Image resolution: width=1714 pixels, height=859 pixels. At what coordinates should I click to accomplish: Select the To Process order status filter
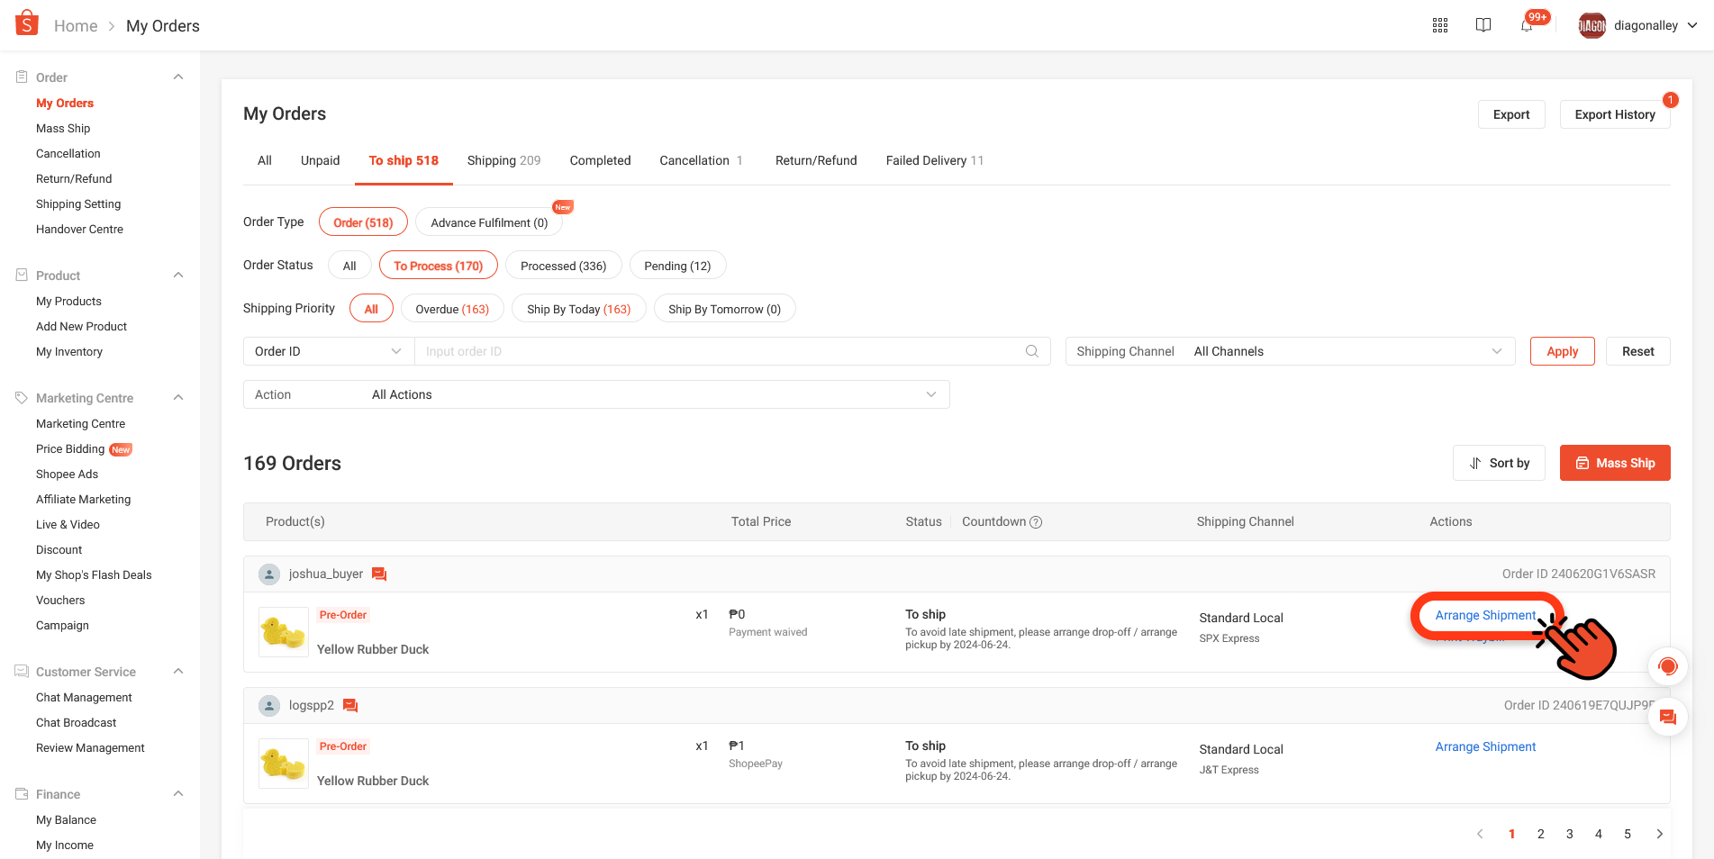[439, 265]
